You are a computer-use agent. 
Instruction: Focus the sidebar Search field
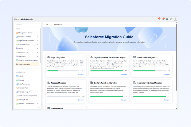point(27,25)
